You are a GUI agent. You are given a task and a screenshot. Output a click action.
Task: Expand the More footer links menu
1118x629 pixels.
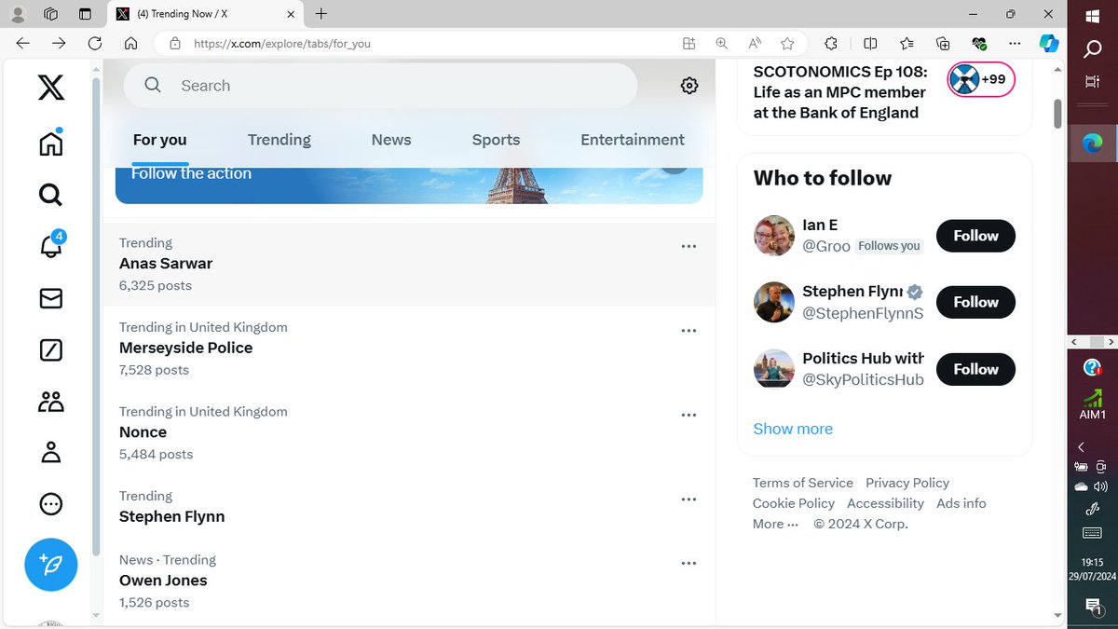(775, 524)
